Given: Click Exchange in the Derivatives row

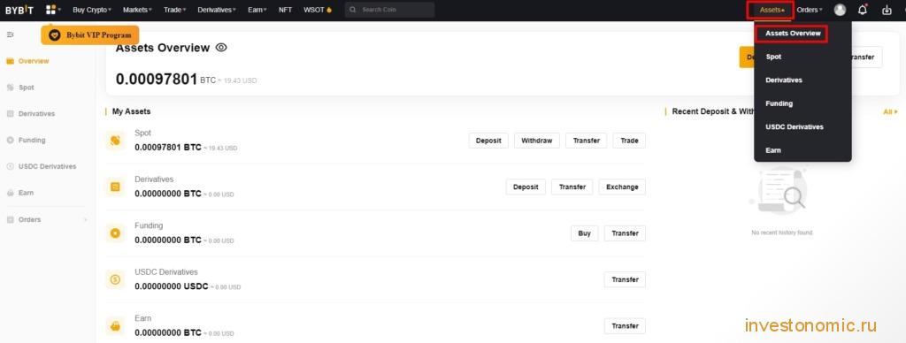Looking at the screenshot, I should coord(622,187).
